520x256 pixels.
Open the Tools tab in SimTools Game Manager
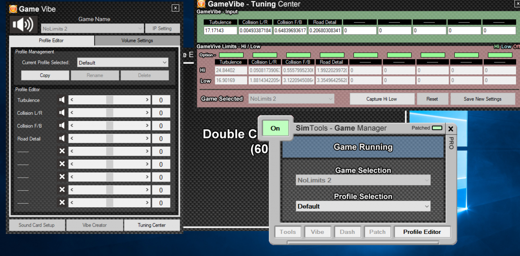coord(288,232)
